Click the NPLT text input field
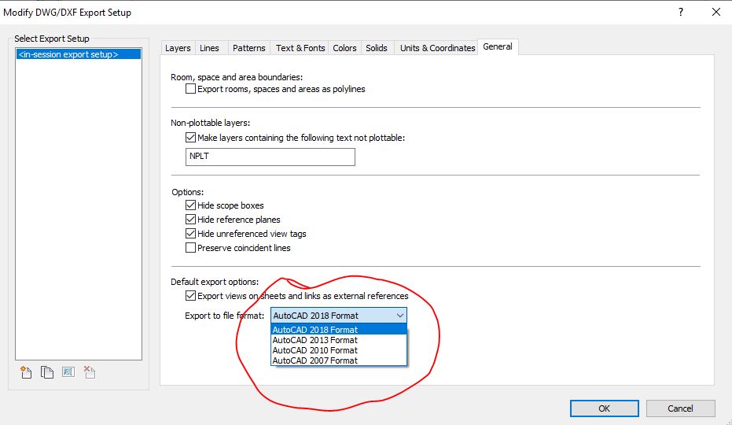This screenshot has width=732, height=425. (270, 157)
